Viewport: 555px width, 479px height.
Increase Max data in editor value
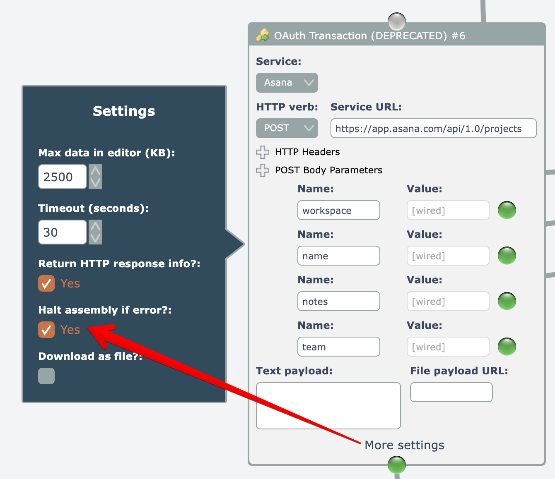click(95, 171)
